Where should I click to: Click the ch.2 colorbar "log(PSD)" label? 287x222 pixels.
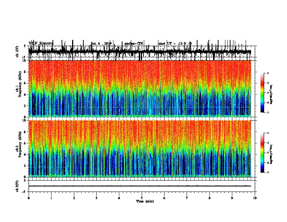coord(271,154)
